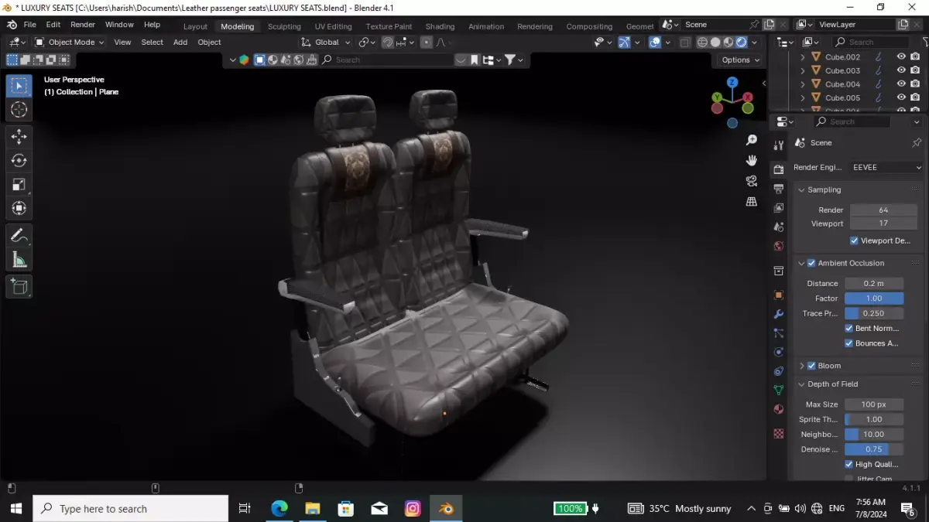
Task: Expand the Cube.005 outliner entry
Action: 802,97
